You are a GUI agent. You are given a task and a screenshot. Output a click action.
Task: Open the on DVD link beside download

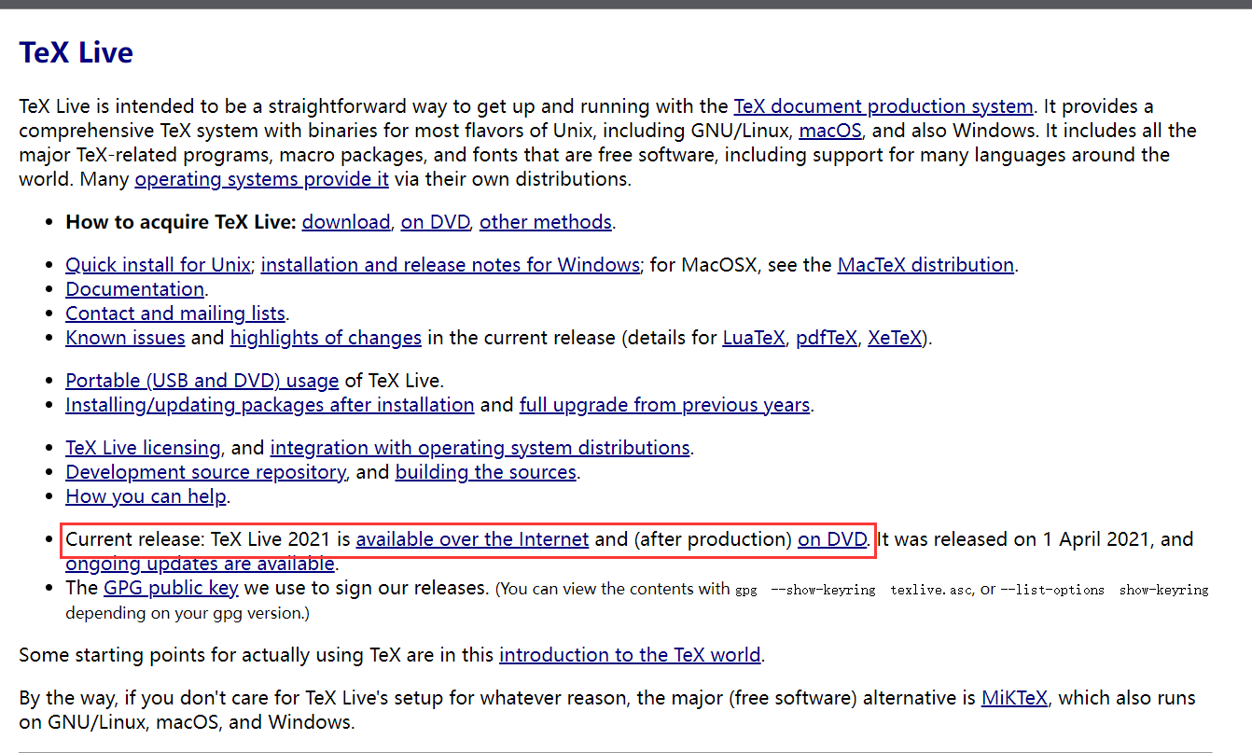(436, 222)
